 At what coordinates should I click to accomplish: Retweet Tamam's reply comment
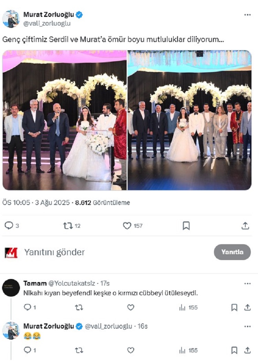(x=79, y=307)
